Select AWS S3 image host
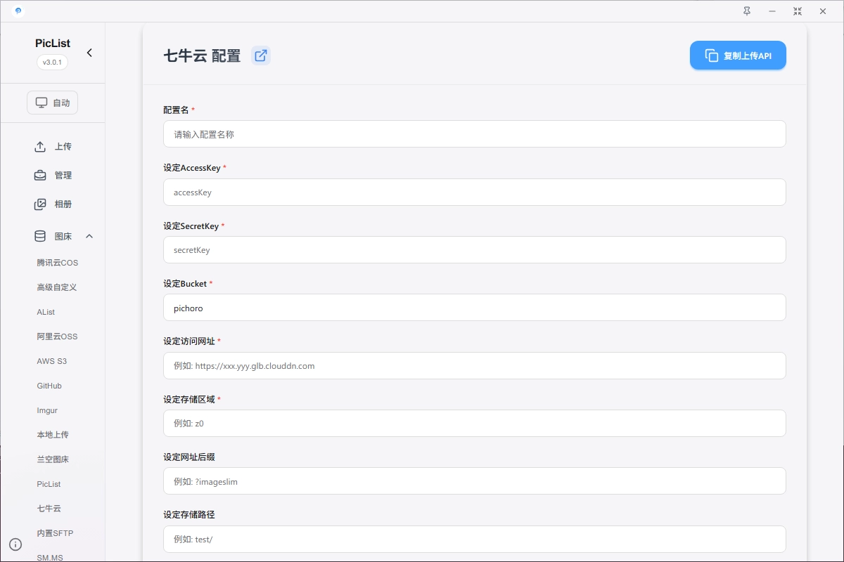 52,361
